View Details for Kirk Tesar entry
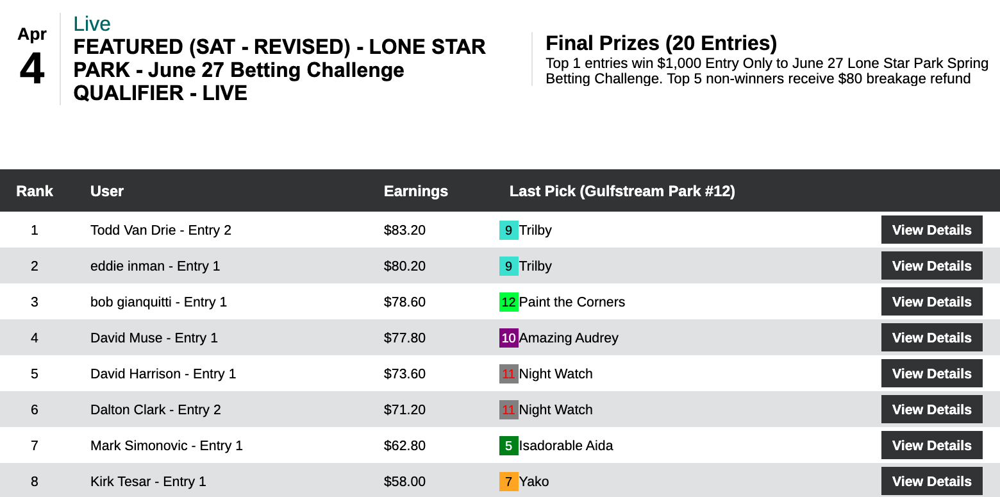This screenshot has height=497, width=1000. 931,482
